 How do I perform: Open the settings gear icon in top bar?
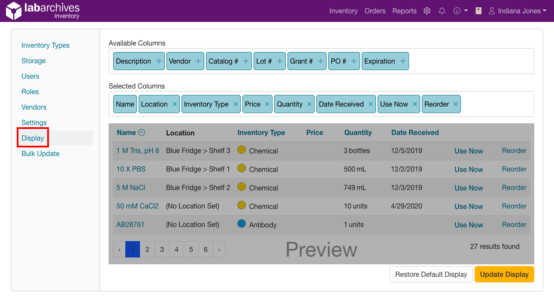427,11
